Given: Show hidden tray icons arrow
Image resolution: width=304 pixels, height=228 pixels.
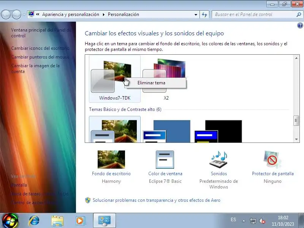Looking at the screenshot, I should pyautogui.click(x=244, y=221).
